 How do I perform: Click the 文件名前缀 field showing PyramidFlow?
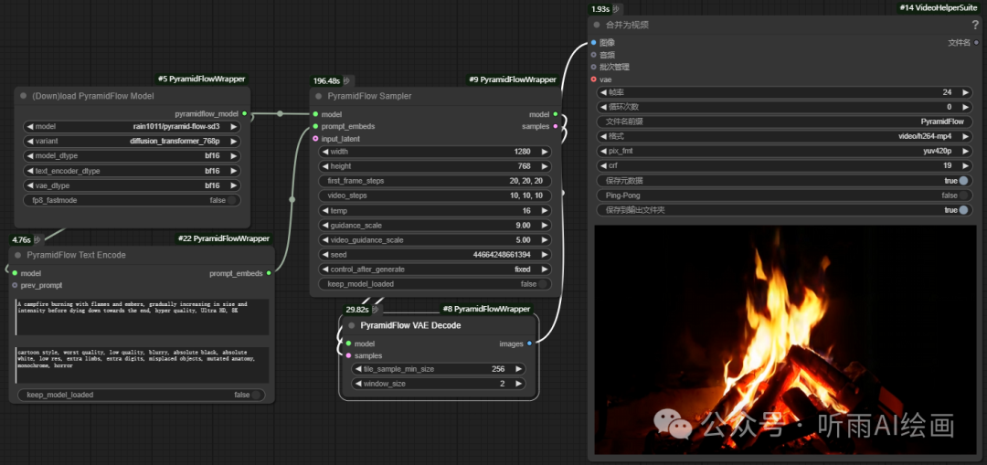click(x=784, y=122)
